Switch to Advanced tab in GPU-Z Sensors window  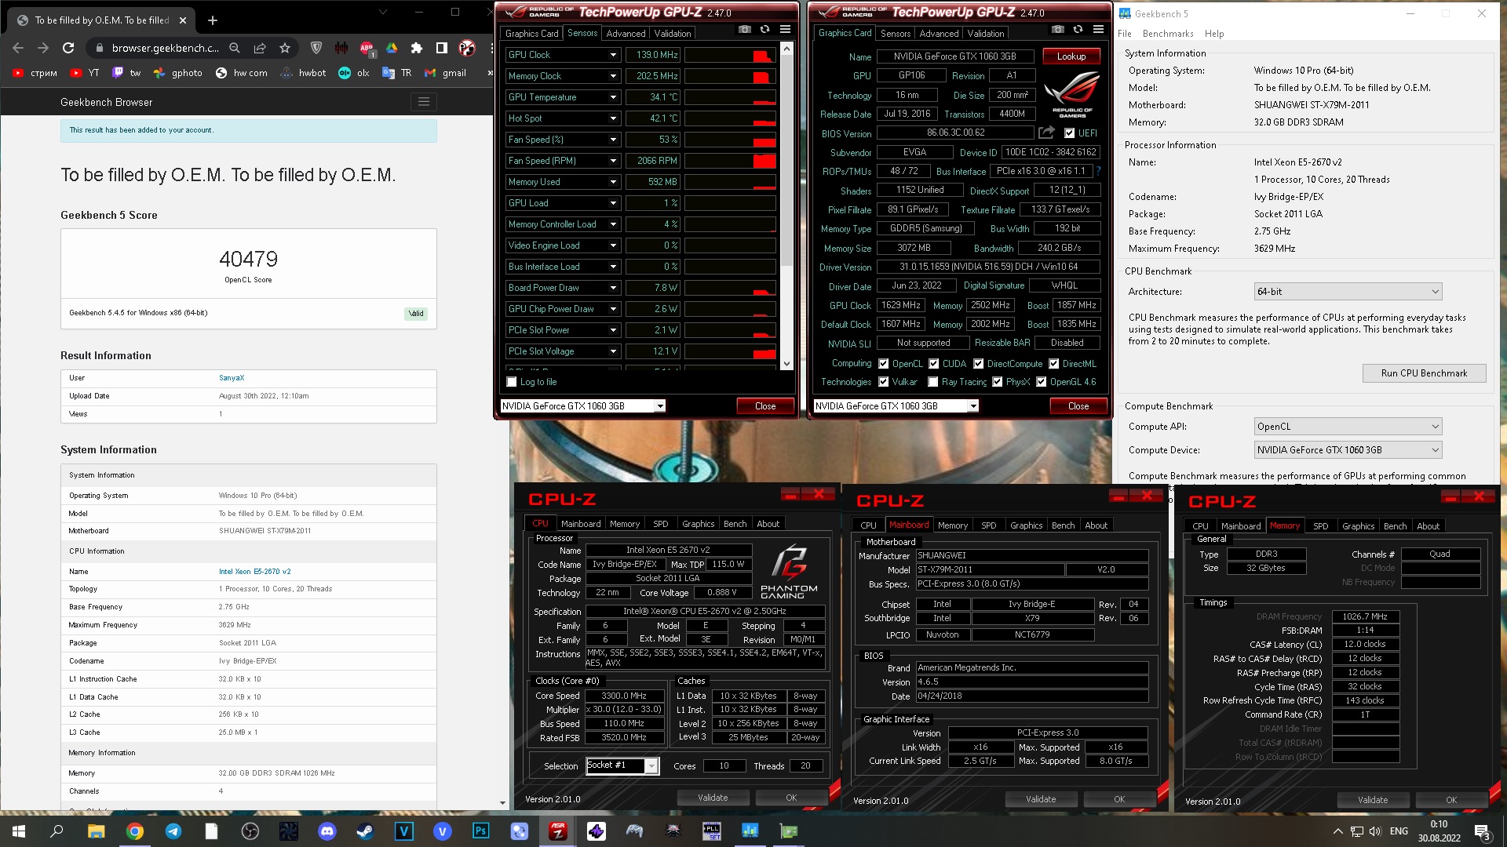click(626, 34)
